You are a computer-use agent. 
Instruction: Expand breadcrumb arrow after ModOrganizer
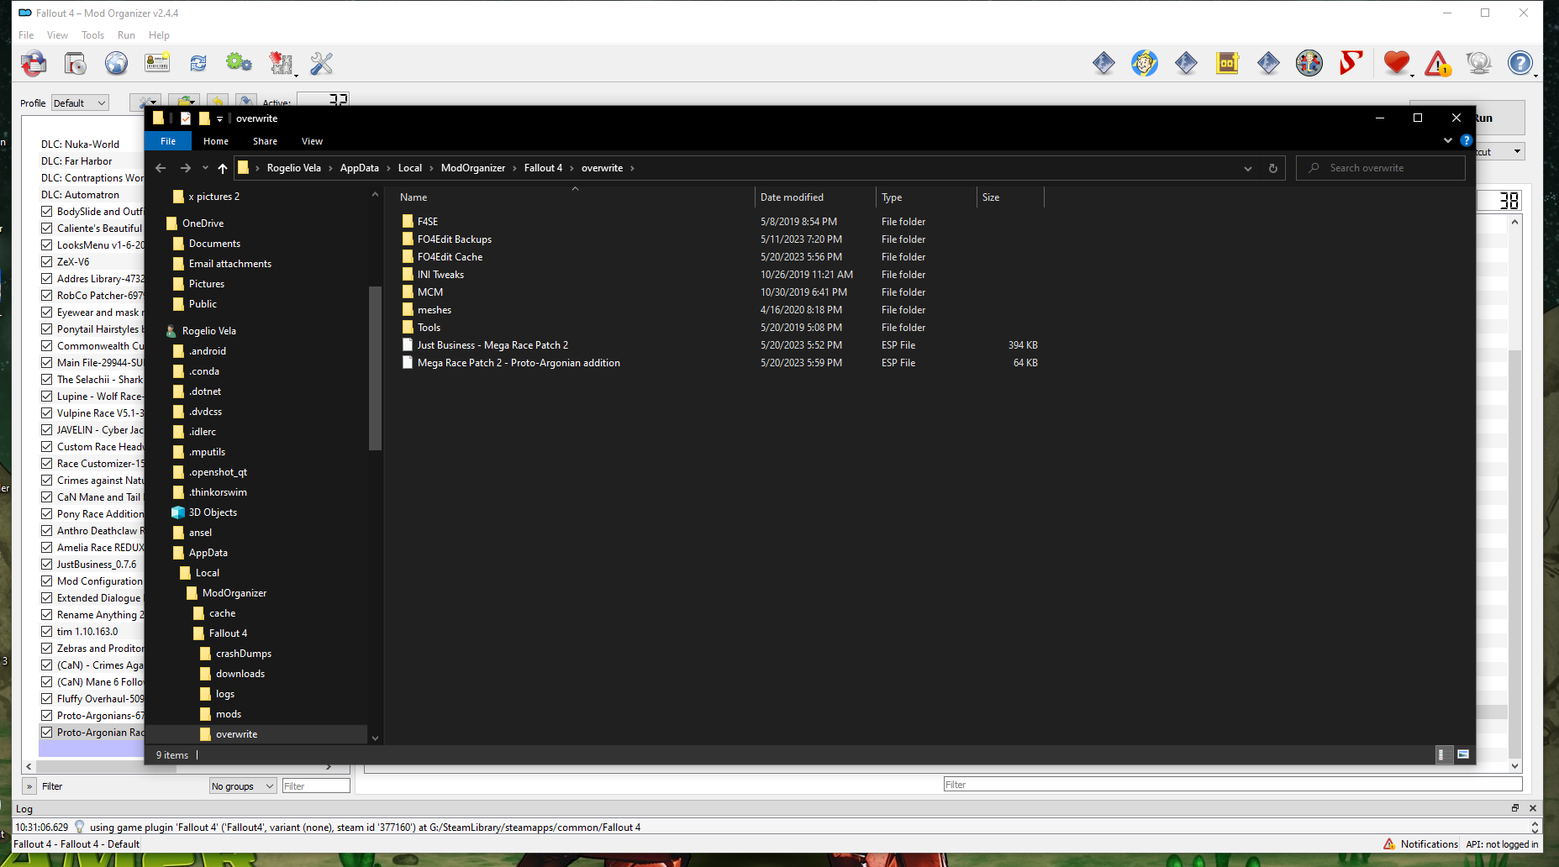(x=514, y=168)
